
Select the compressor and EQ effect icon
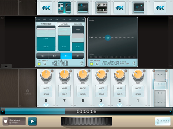tap(65, 8)
